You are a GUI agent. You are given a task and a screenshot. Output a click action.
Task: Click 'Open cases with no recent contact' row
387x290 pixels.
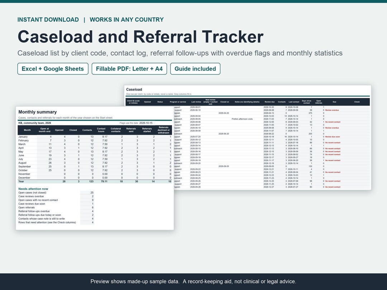(x=56, y=200)
